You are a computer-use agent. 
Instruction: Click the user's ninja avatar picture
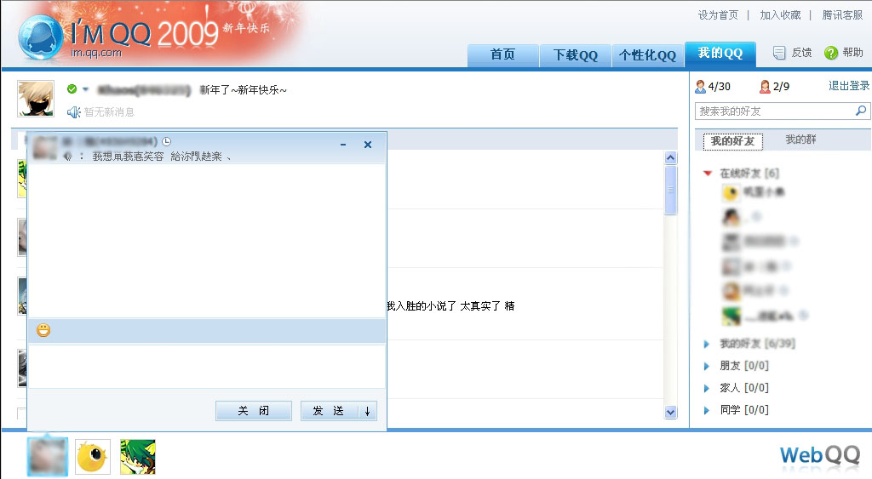pos(36,99)
